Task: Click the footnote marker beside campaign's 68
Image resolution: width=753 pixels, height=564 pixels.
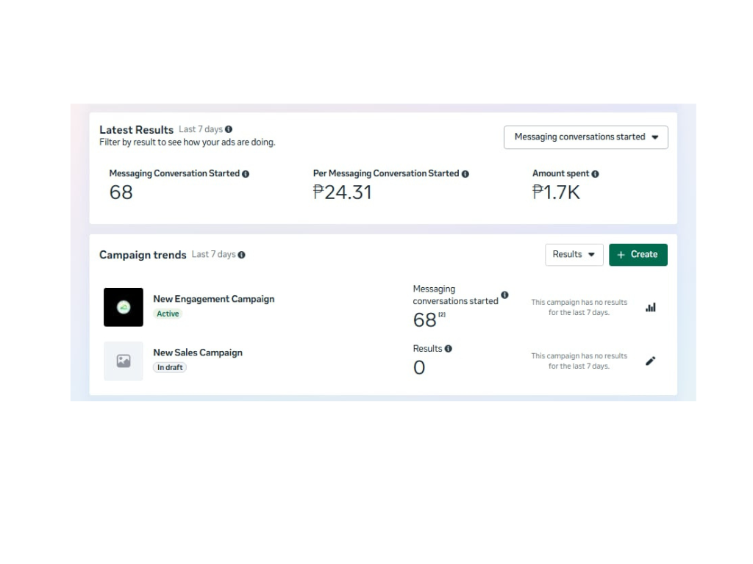Action: pyautogui.click(x=442, y=315)
